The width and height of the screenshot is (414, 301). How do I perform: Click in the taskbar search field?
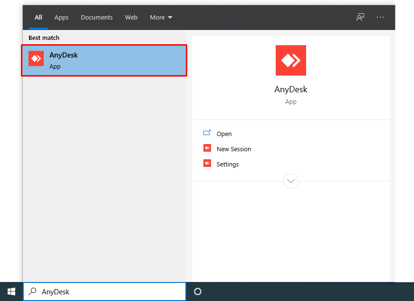pos(105,291)
